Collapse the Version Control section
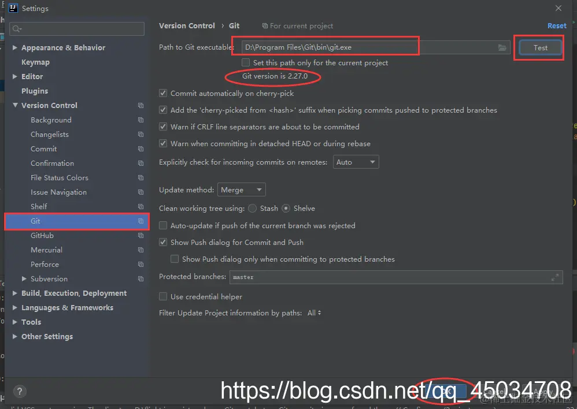Image resolution: width=577 pixels, height=409 pixels. pyautogui.click(x=15, y=105)
